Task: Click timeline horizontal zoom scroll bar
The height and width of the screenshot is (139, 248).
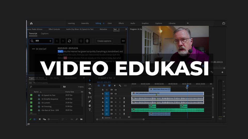Action: click(x=120, y=119)
